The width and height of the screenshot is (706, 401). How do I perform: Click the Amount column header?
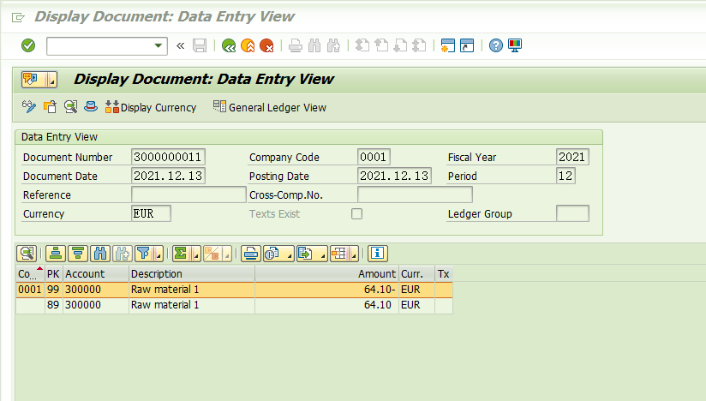[326, 273]
